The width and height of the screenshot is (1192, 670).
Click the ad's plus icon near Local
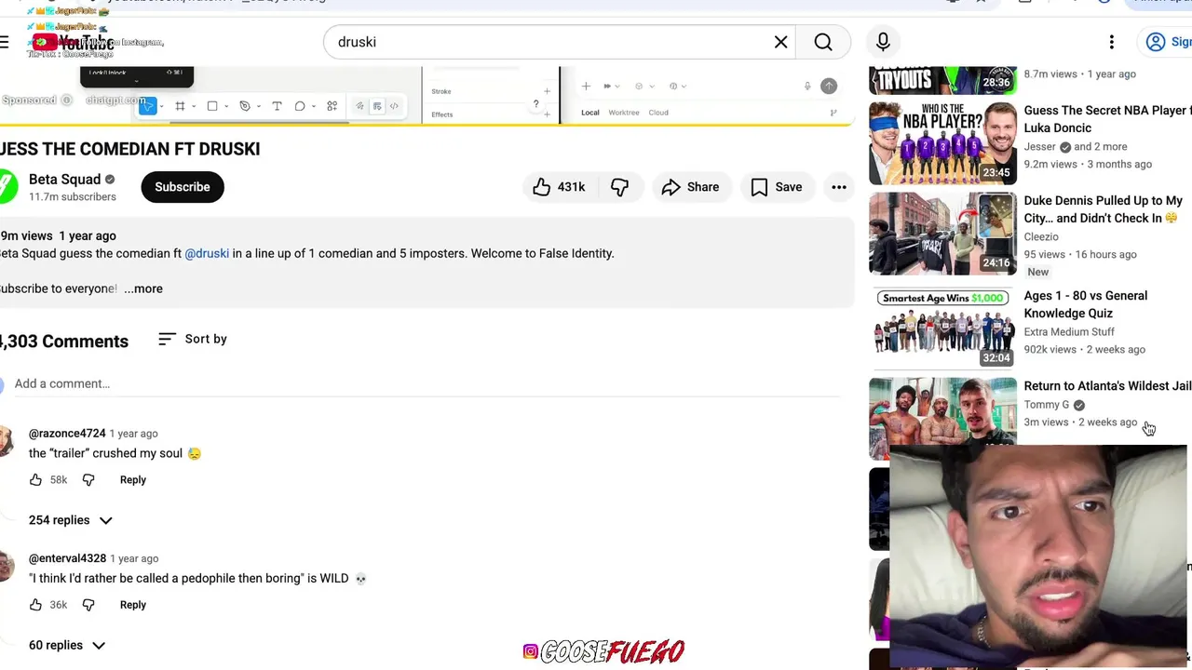[586, 87]
